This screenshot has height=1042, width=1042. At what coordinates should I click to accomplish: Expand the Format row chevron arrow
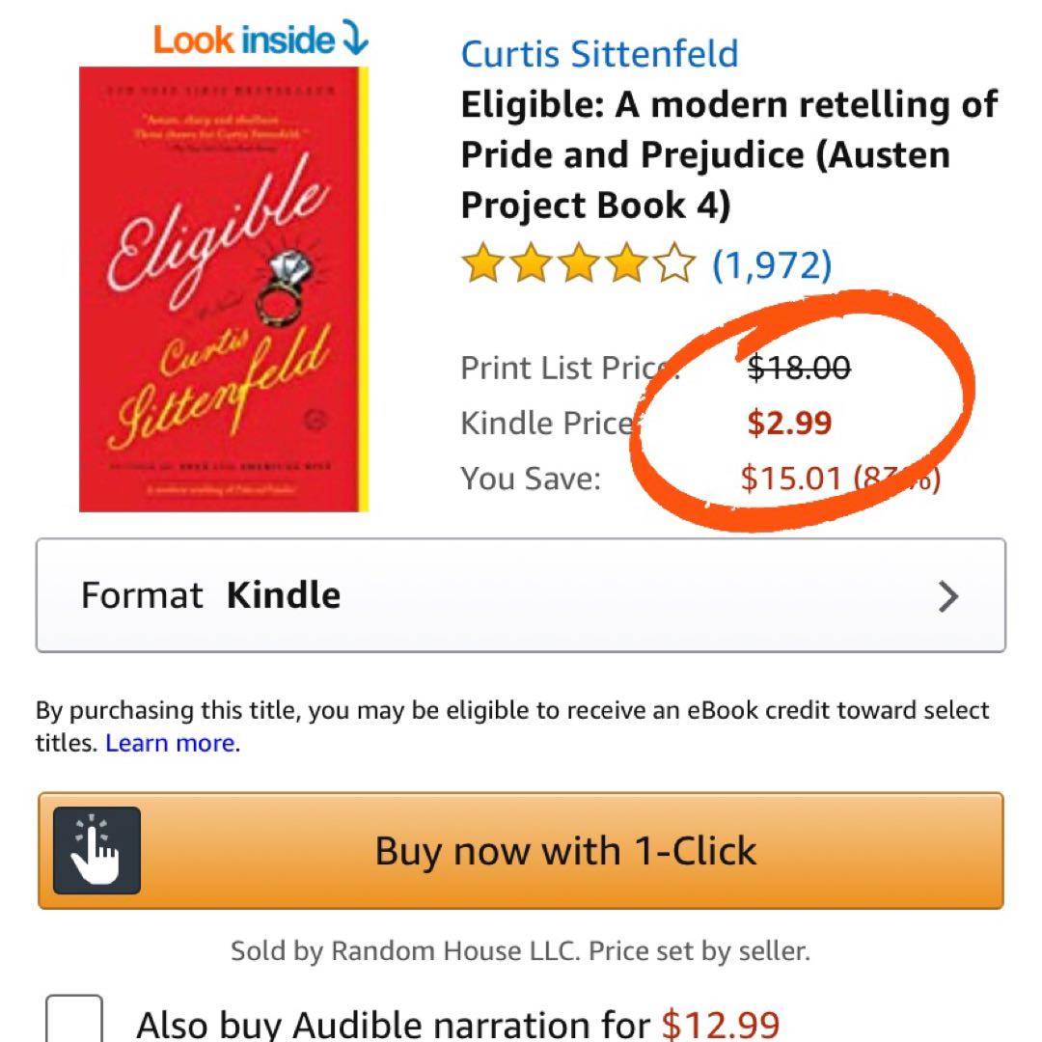click(948, 596)
